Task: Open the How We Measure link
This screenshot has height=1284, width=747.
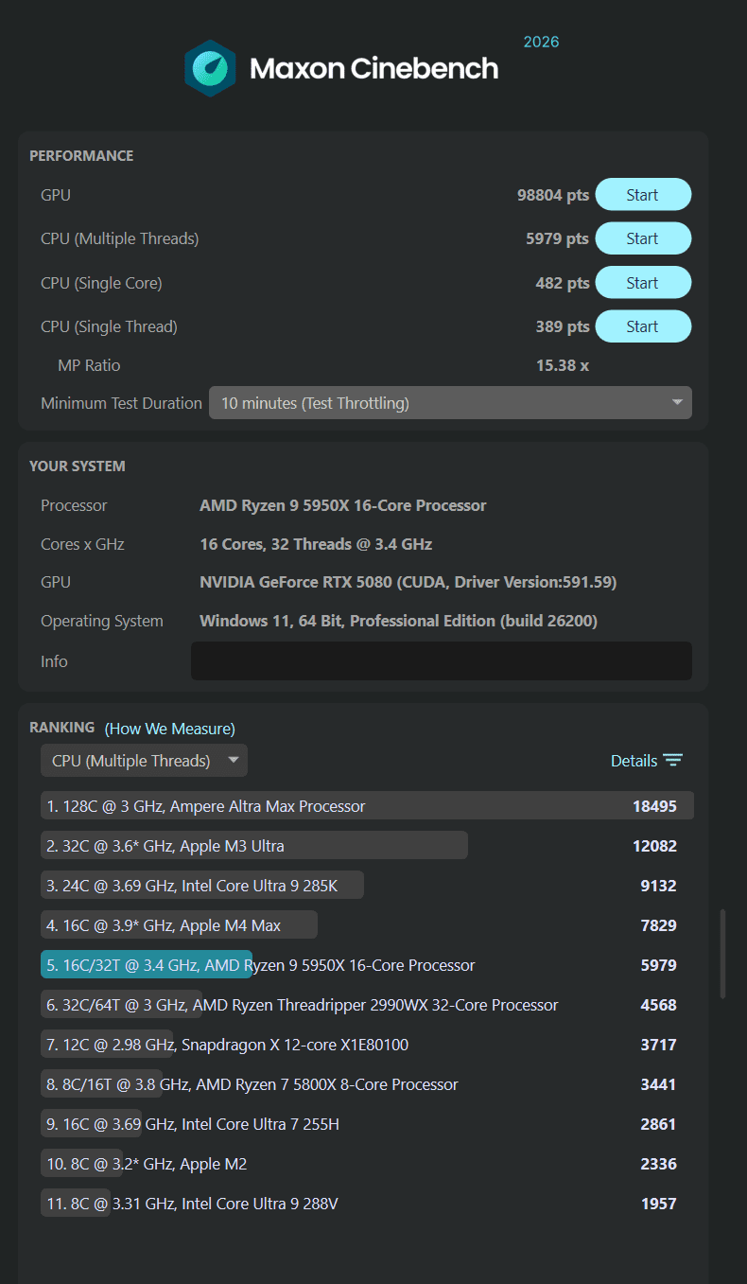Action: click(x=170, y=729)
